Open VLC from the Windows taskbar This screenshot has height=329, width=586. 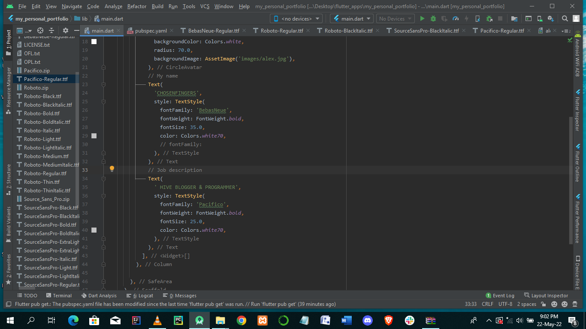coord(157,320)
